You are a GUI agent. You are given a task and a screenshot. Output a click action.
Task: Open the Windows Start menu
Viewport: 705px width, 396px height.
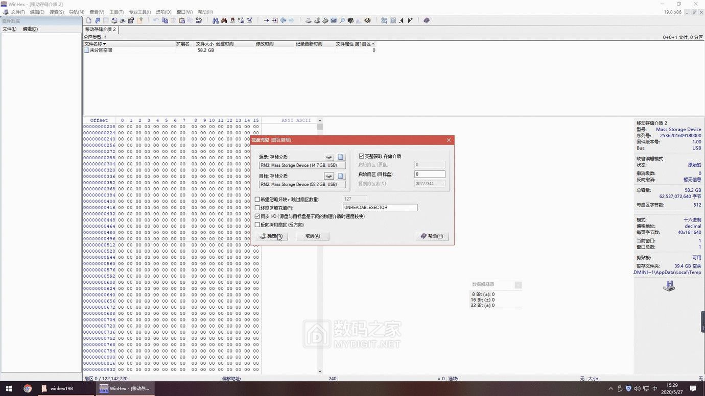[9, 388]
